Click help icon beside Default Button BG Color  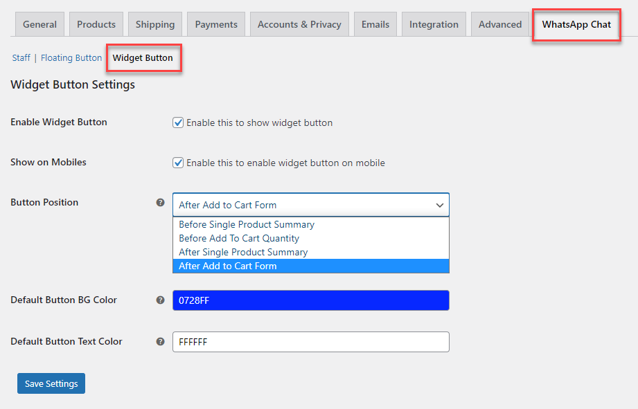(160, 300)
